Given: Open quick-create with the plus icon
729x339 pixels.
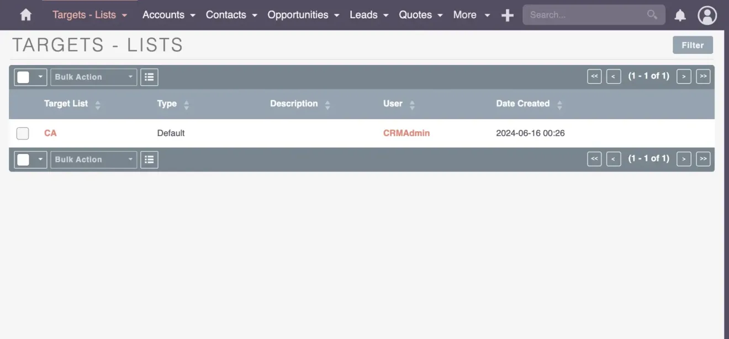Looking at the screenshot, I should click(507, 15).
